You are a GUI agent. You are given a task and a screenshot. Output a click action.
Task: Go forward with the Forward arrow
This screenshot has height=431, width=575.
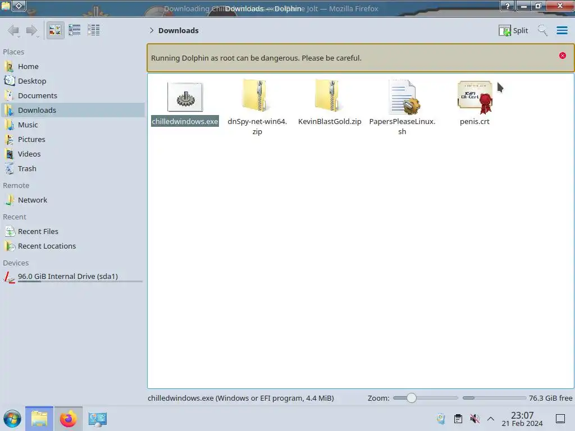pos(32,30)
